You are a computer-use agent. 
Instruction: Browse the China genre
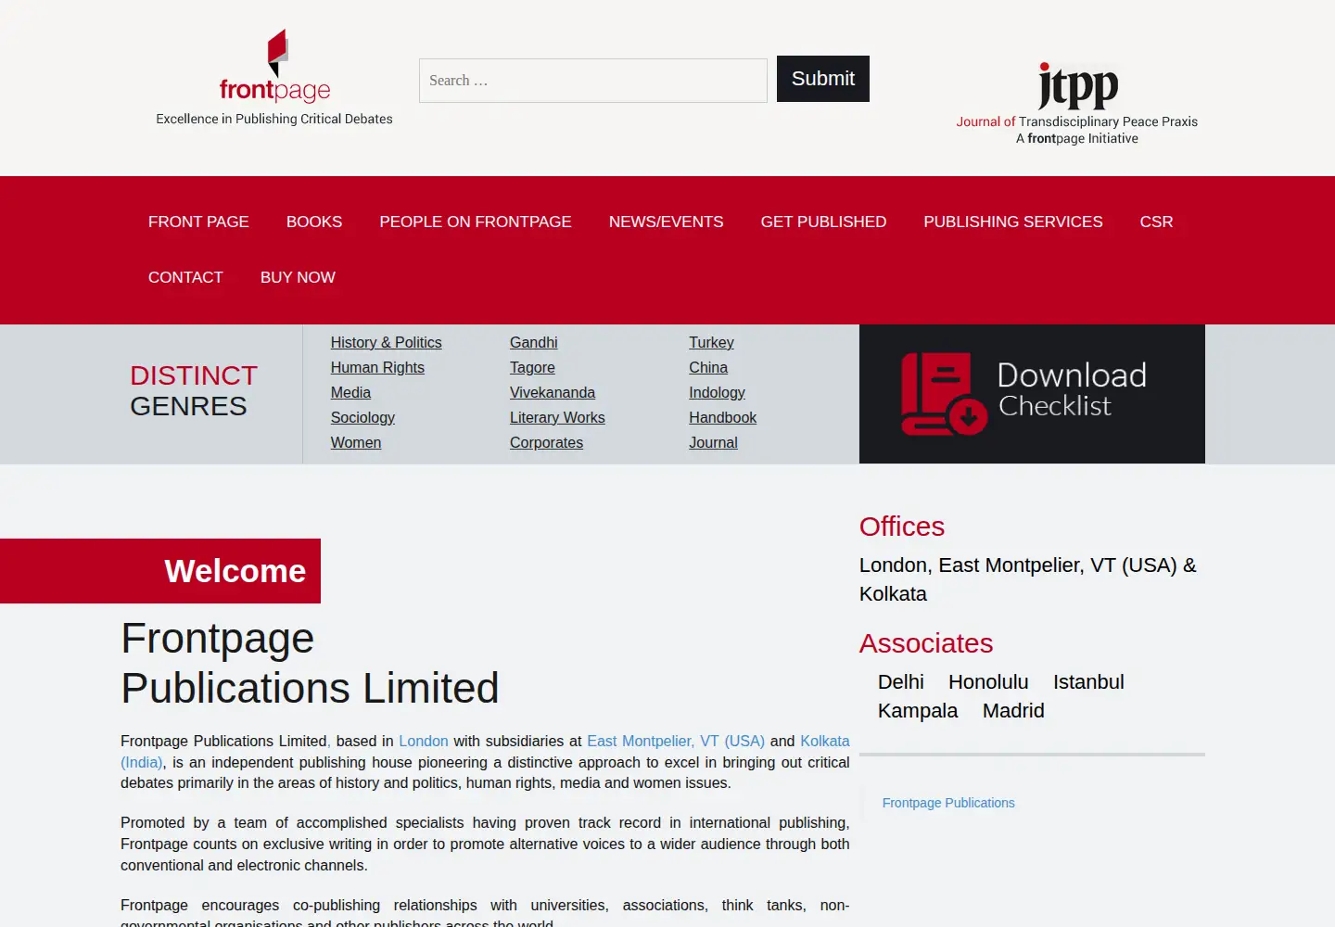coord(708,368)
